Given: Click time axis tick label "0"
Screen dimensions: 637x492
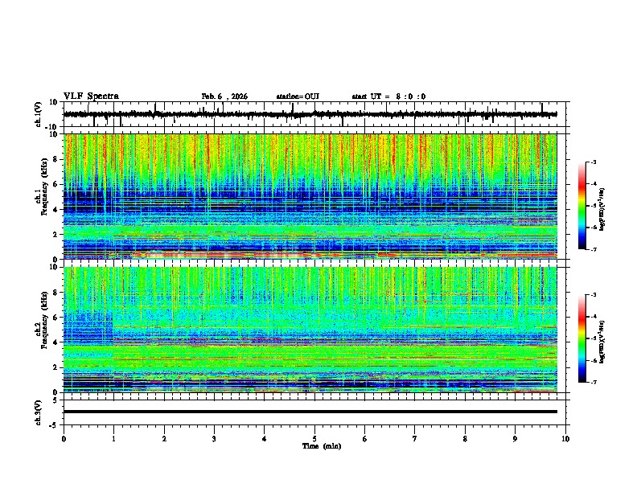Looking at the screenshot, I should [x=64, y=439].
